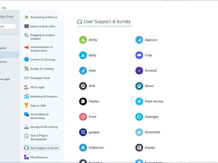The width and height of the screenshot is (218, 163).
Task: Open the HelpScout app icon
Action: point(83,148)
